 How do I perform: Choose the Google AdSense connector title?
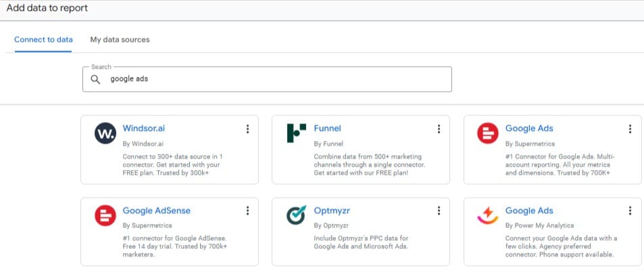coord(156,211)
